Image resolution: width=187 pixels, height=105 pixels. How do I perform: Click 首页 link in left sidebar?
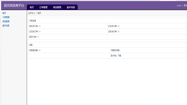[4, 13]
